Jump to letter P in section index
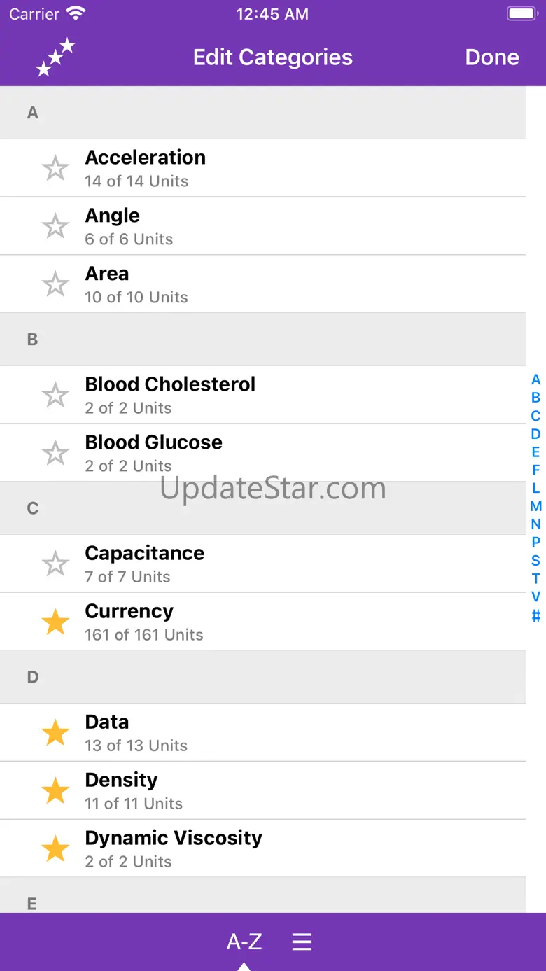546x971 pixels. coord(535,542)
